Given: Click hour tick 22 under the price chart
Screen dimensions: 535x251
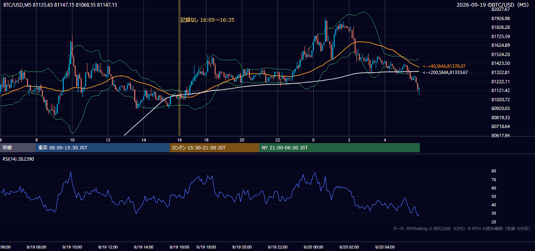Looking at the screenshot, I should coord(278,140).
